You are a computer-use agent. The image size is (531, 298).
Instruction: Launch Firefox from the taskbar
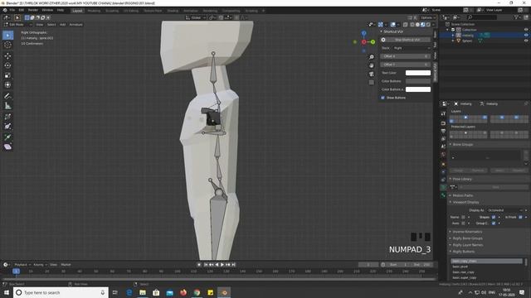(183, 292)
